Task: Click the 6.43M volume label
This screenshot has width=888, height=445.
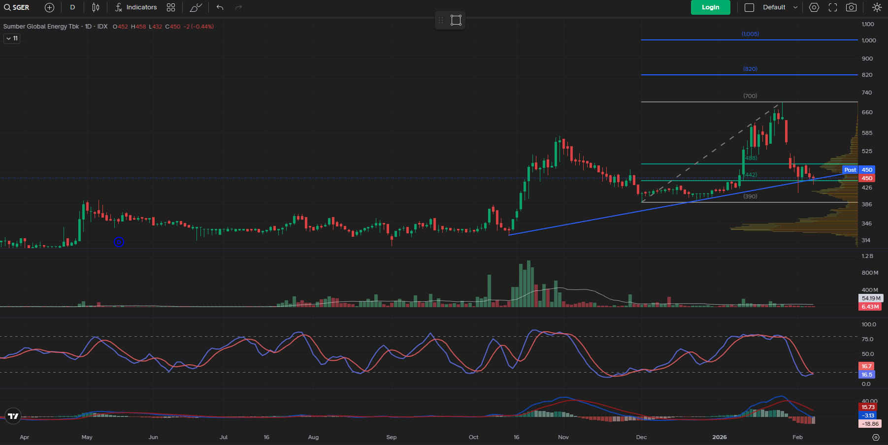Action: [x=870, y=307]
